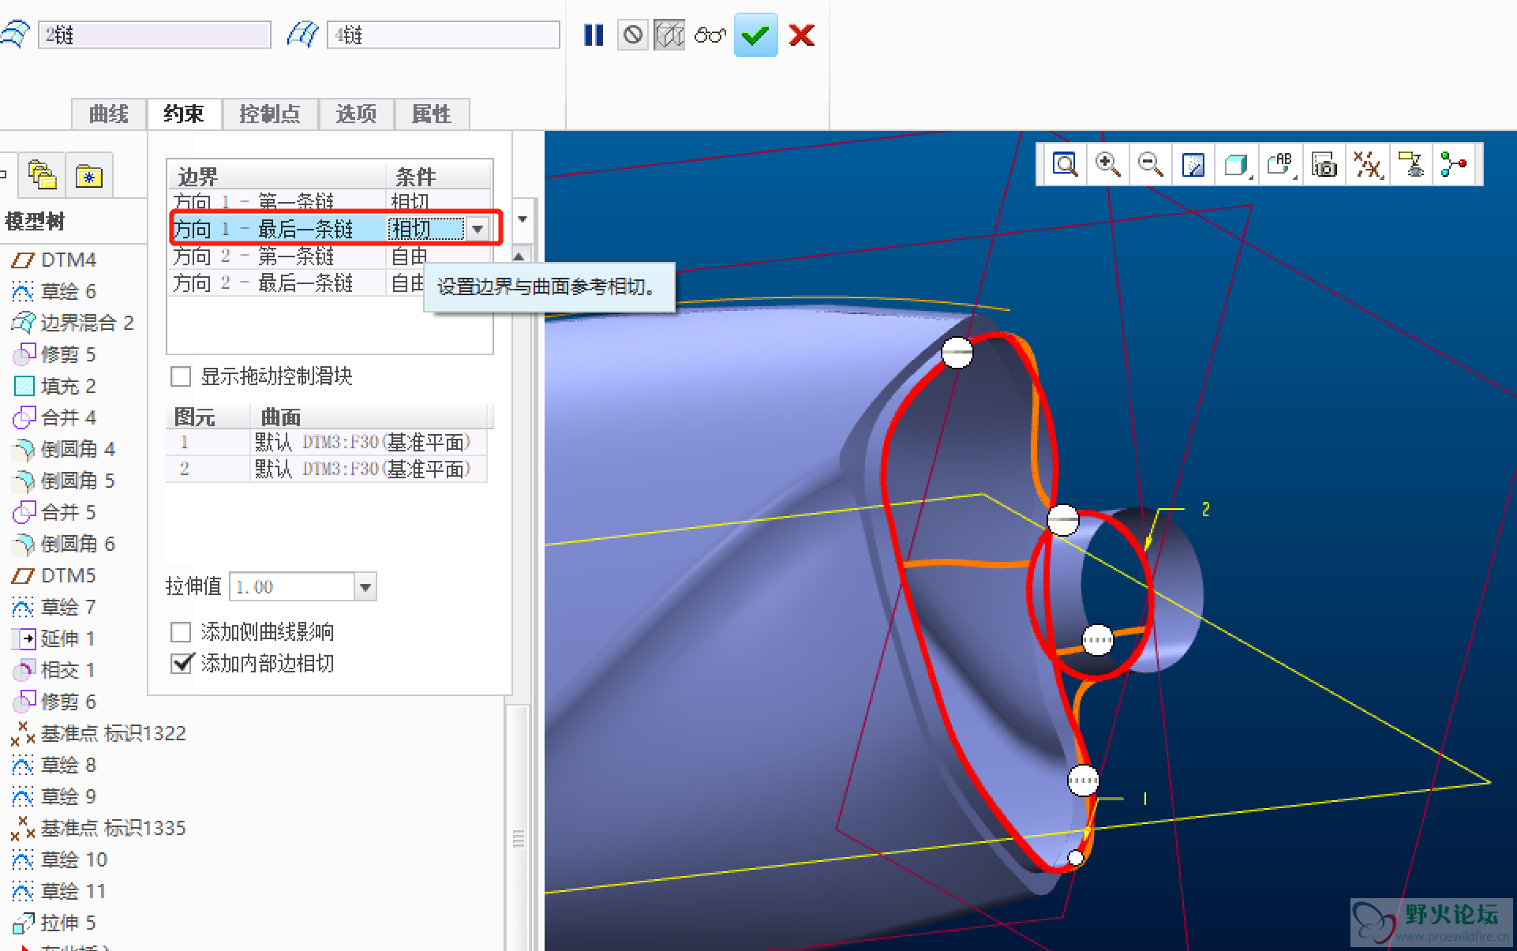Image resolution: width=1517 pixels, height=951 pixels.
Task: Click the Zoom In magnifier
Action: coord(1107,165)
